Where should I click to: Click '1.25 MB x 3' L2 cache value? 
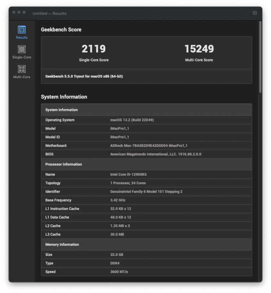tap(120, 226)
